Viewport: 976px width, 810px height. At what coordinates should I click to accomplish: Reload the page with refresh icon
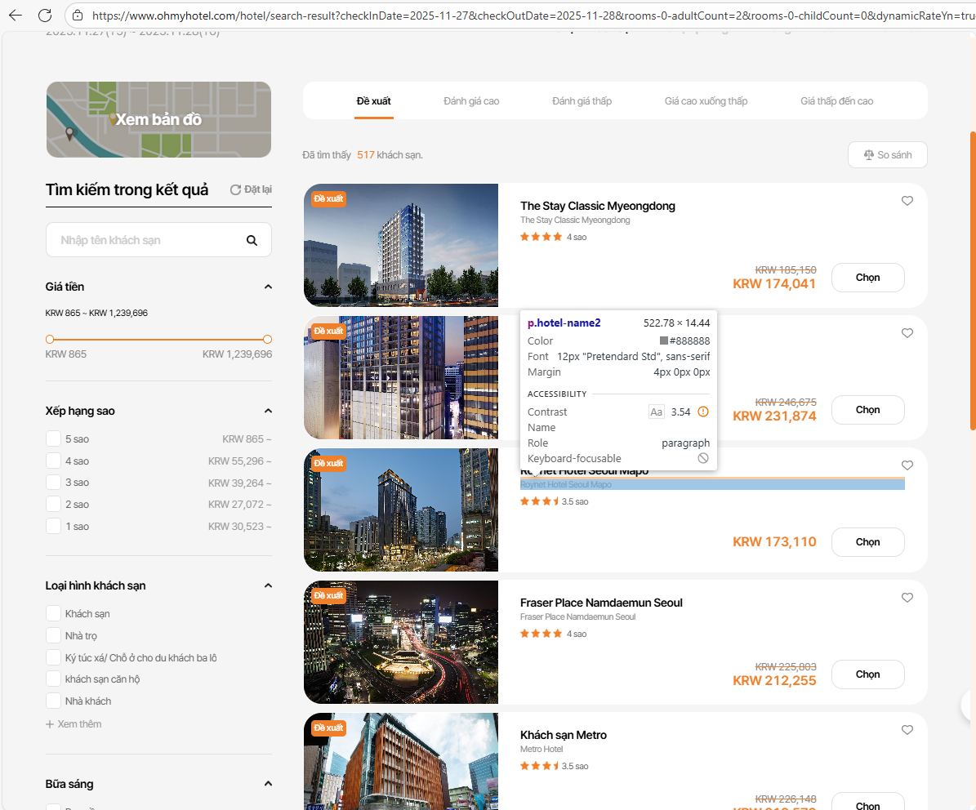click(x=45, y=15)
